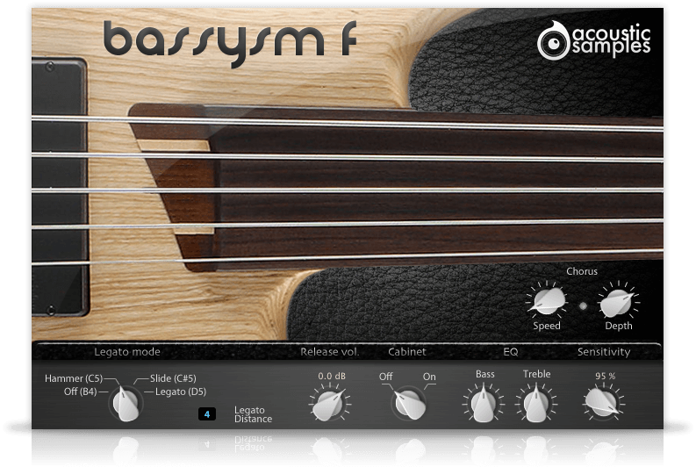Select the Off (B4) legato mode label

click(81, 392)
